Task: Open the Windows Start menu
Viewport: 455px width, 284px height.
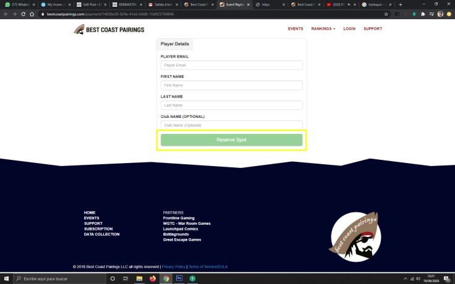Action: [x=6, y=278]
